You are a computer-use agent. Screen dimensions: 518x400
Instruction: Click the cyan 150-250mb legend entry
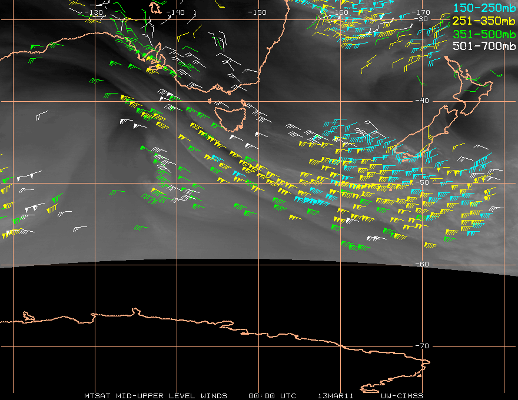pyautogui.click(x=484, y=8)
